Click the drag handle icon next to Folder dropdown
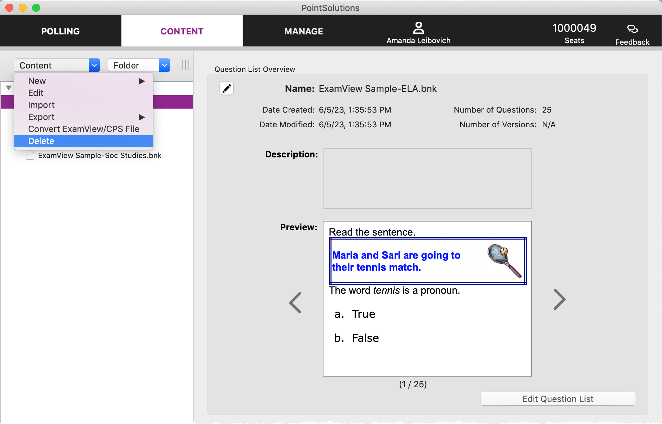The image size is (662, 424). pos(185,65)
